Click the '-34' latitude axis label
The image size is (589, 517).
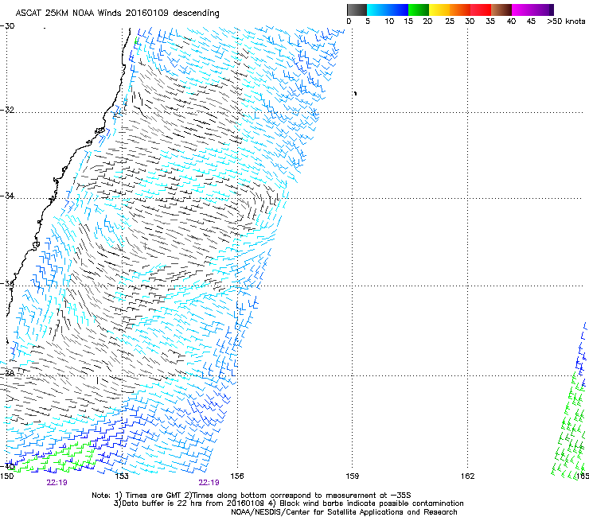click(x=7, y=196)
